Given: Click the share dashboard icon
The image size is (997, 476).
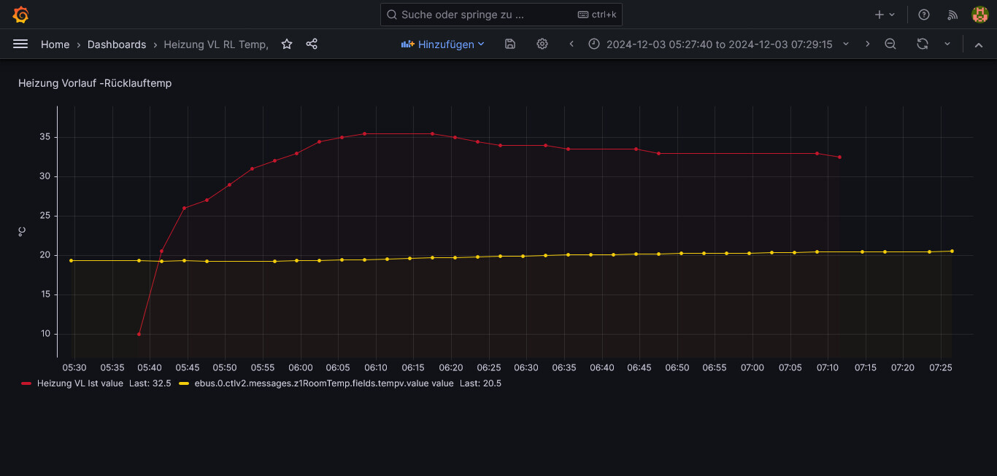Looking at the screenshot, I should (x=312, y=44).
